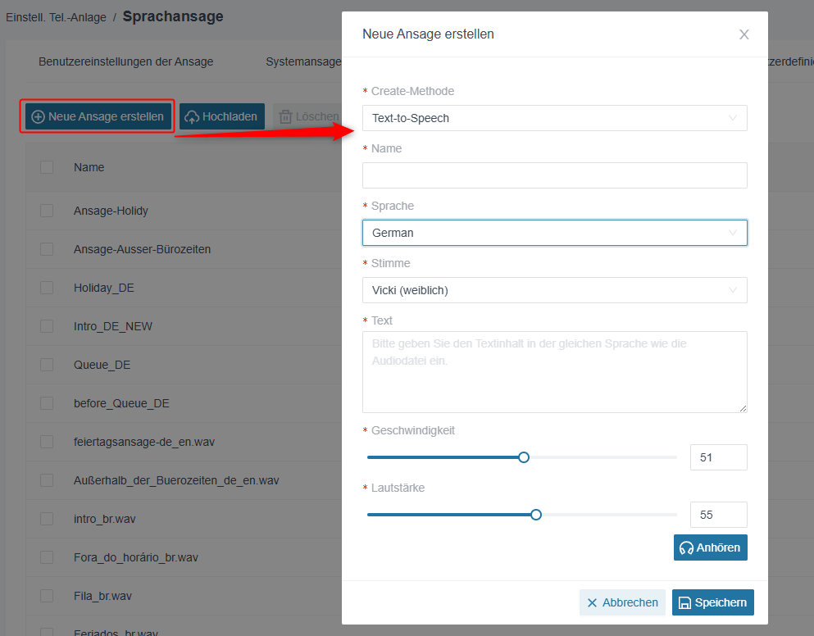
Task: Click the before_Queue_DE row name
Action: pyautogui.click(x=121, y=403)
